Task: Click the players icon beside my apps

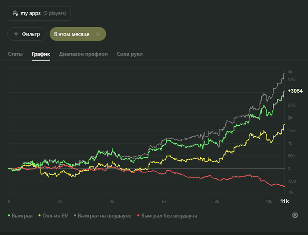Action: [15, 14]
